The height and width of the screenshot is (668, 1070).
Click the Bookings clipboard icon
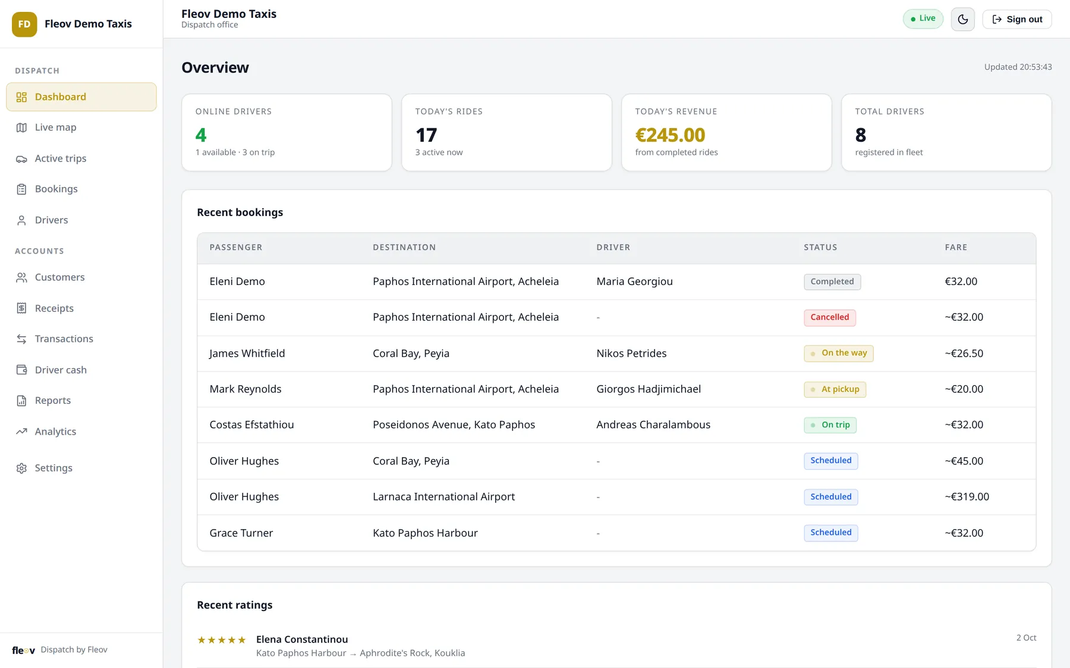click(x=21, y=189)
